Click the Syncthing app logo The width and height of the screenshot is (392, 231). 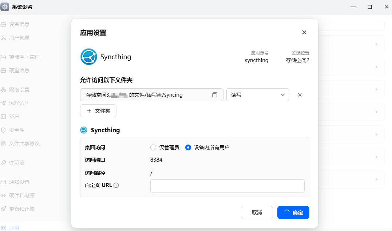coord(89,57)
